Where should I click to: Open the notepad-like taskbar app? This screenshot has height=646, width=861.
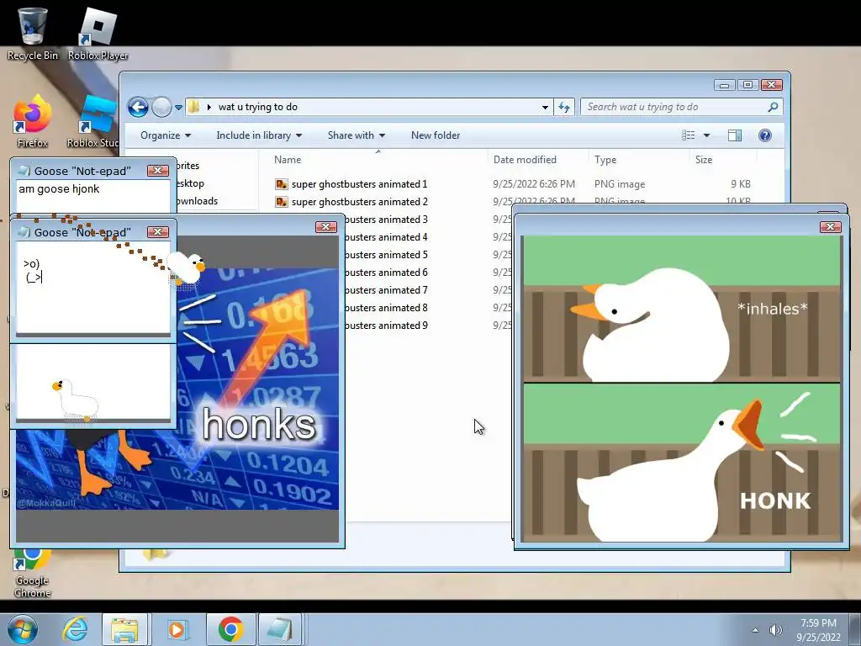point(280,629)
